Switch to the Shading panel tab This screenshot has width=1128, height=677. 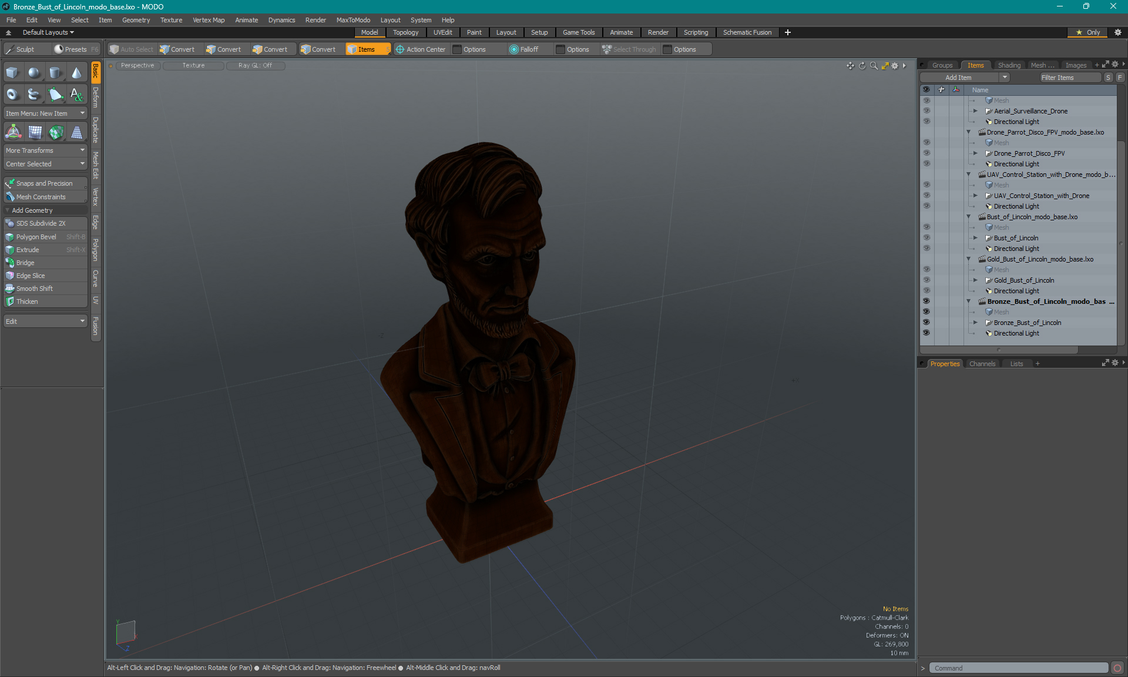(x=1009, y=65)
